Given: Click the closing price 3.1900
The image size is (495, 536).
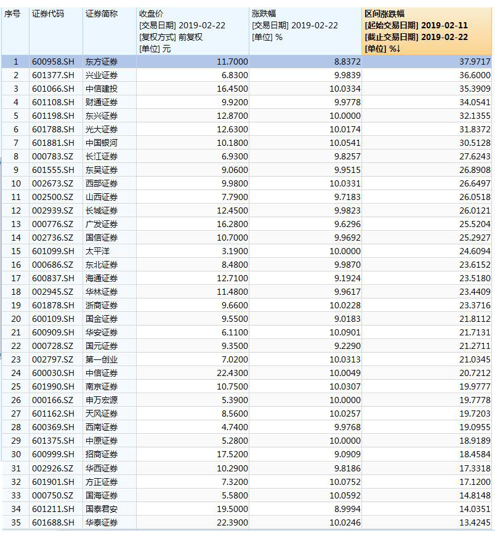Looking at the screenshot, I should (x=235, y=251).
